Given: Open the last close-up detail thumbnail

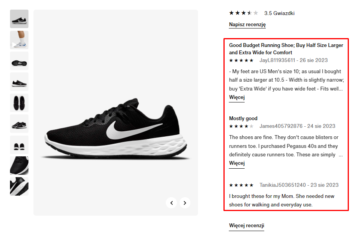Looking at the screenshot, I should [19, 186].
